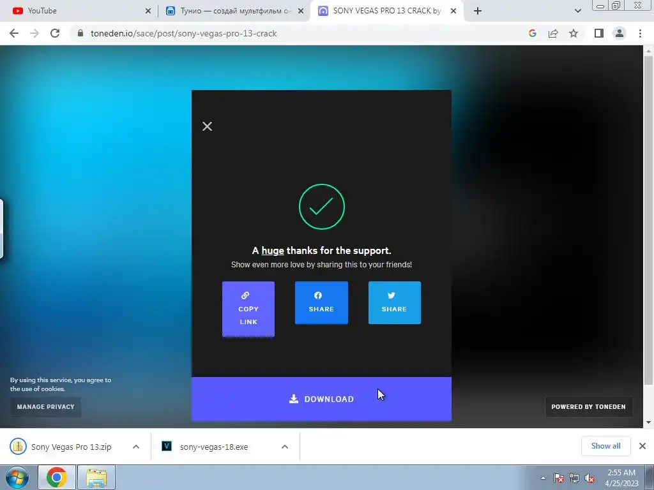This screenshot has width=654, height=490.
Task: Show hidden system tray icons
Action: (x=543, y=479)
